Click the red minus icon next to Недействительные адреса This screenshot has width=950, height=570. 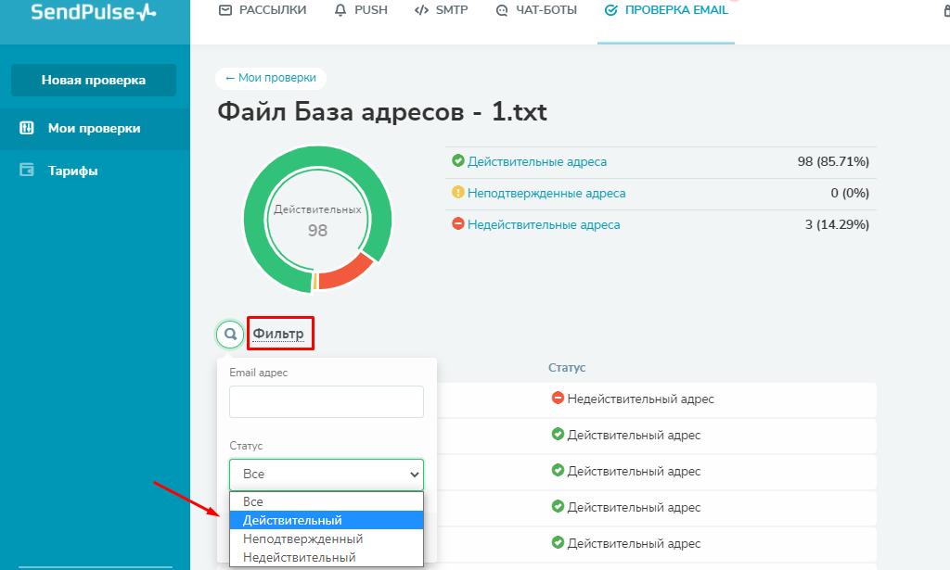click(x=457, y=224)
